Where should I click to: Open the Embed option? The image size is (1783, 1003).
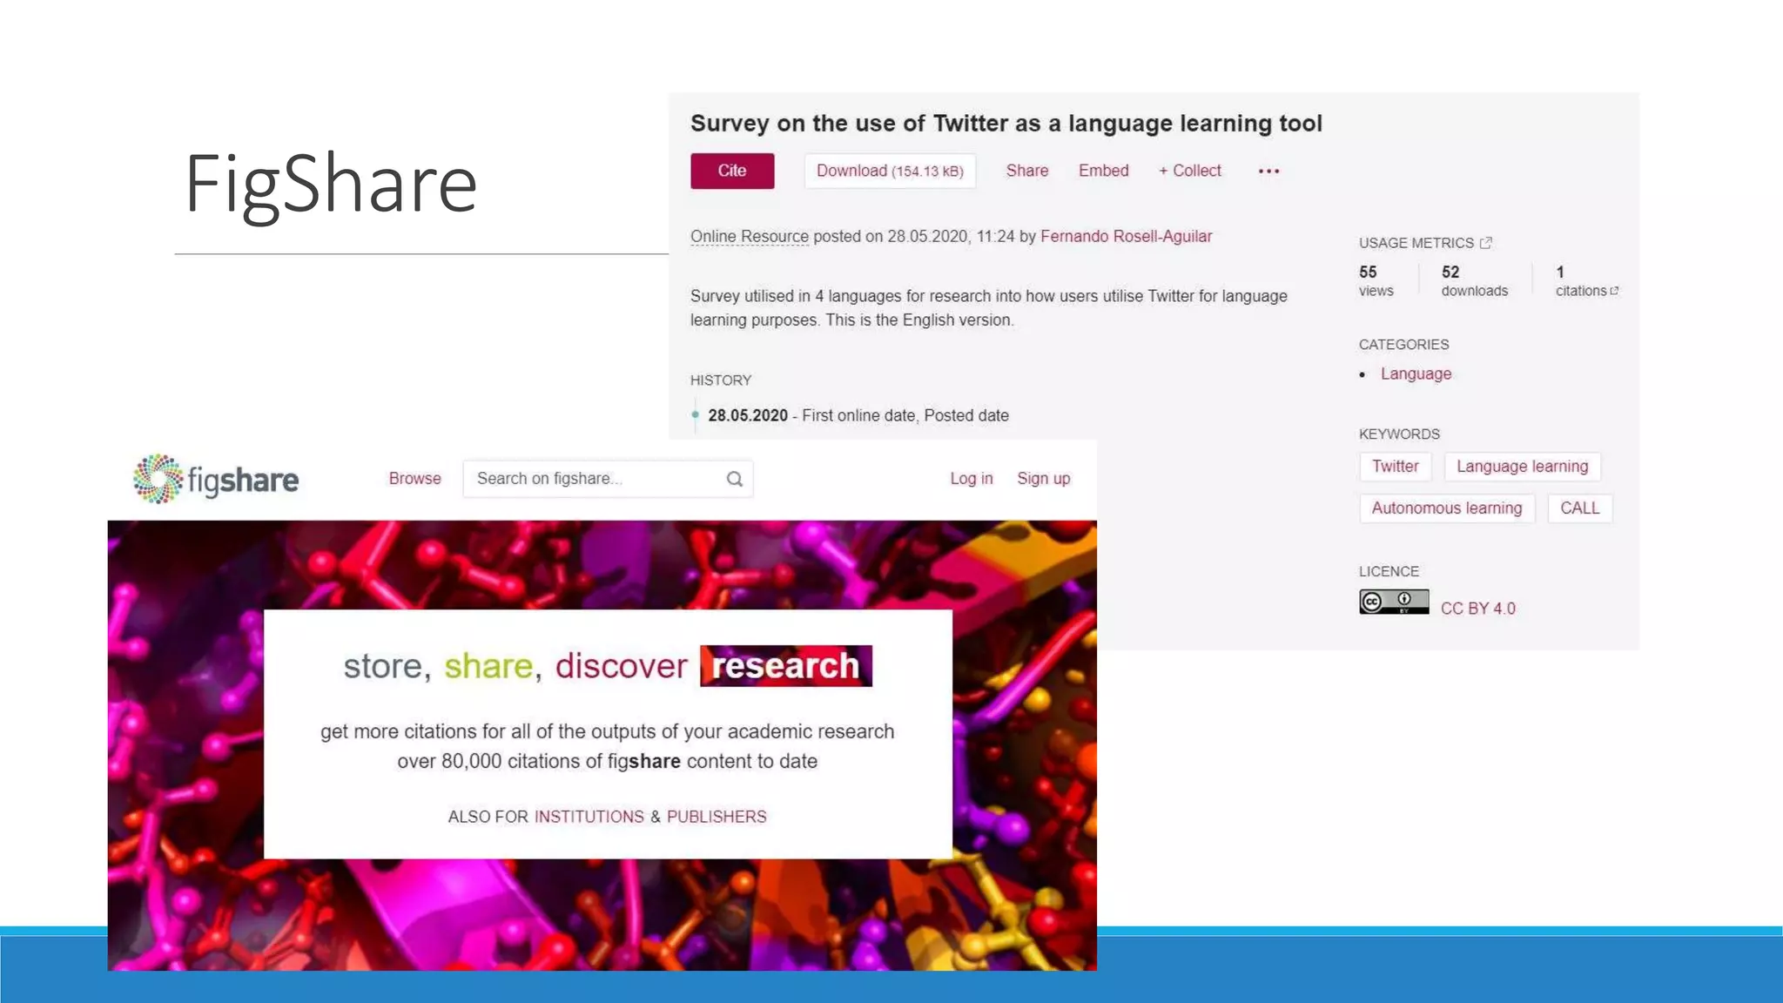1103,171
